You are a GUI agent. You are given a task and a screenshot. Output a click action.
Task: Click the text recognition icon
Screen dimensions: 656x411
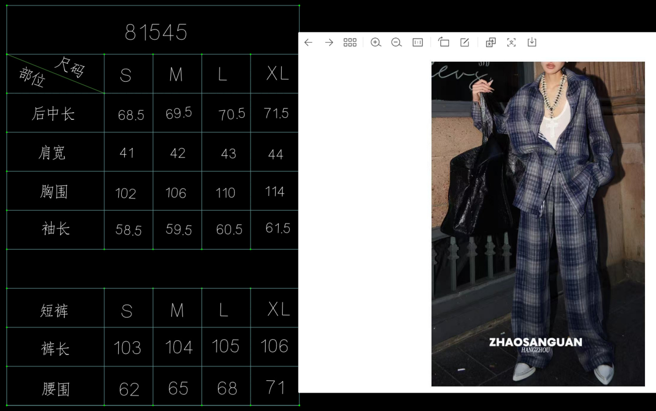click(x=511, y=42)
